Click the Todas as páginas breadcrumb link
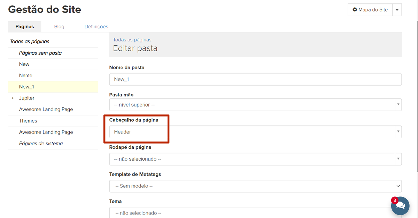Image resolution: width=418 pixels, height=218 pixels. (132, 40)
